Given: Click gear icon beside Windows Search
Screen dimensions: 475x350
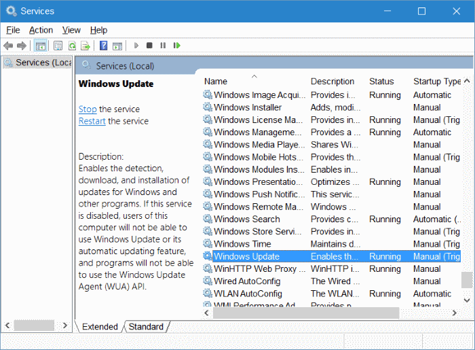Looking at the screenshot, I should point(208,219).
